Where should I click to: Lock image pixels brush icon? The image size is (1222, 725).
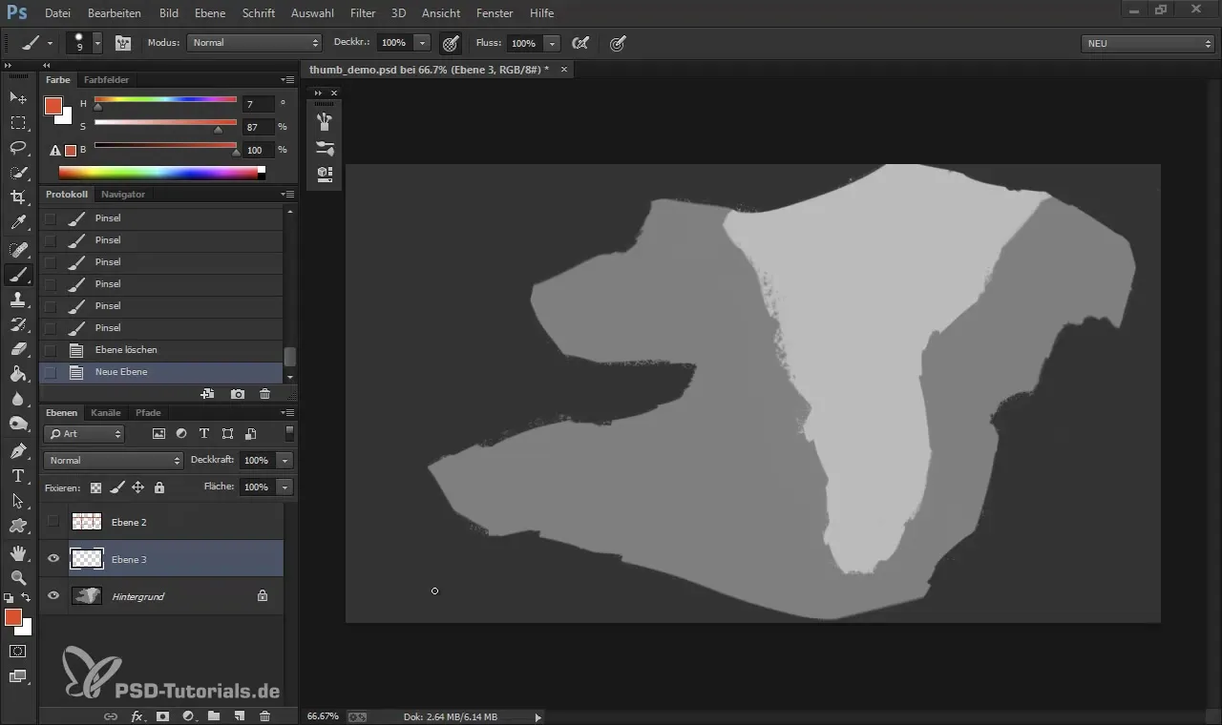tap(116, 487)
